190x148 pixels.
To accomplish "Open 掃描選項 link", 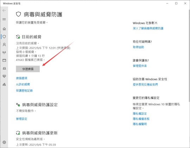I will point(21,78).
